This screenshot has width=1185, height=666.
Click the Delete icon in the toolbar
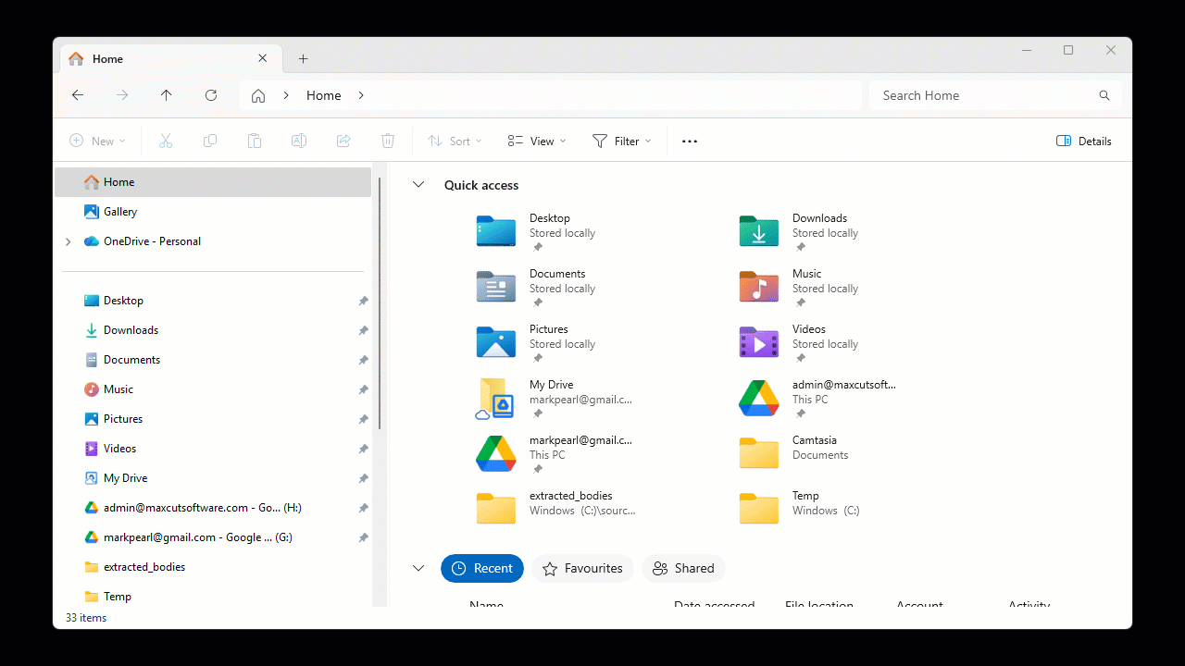click(x=388, y=141)
